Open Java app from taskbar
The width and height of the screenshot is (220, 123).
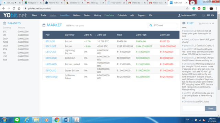tap(77, 120)
